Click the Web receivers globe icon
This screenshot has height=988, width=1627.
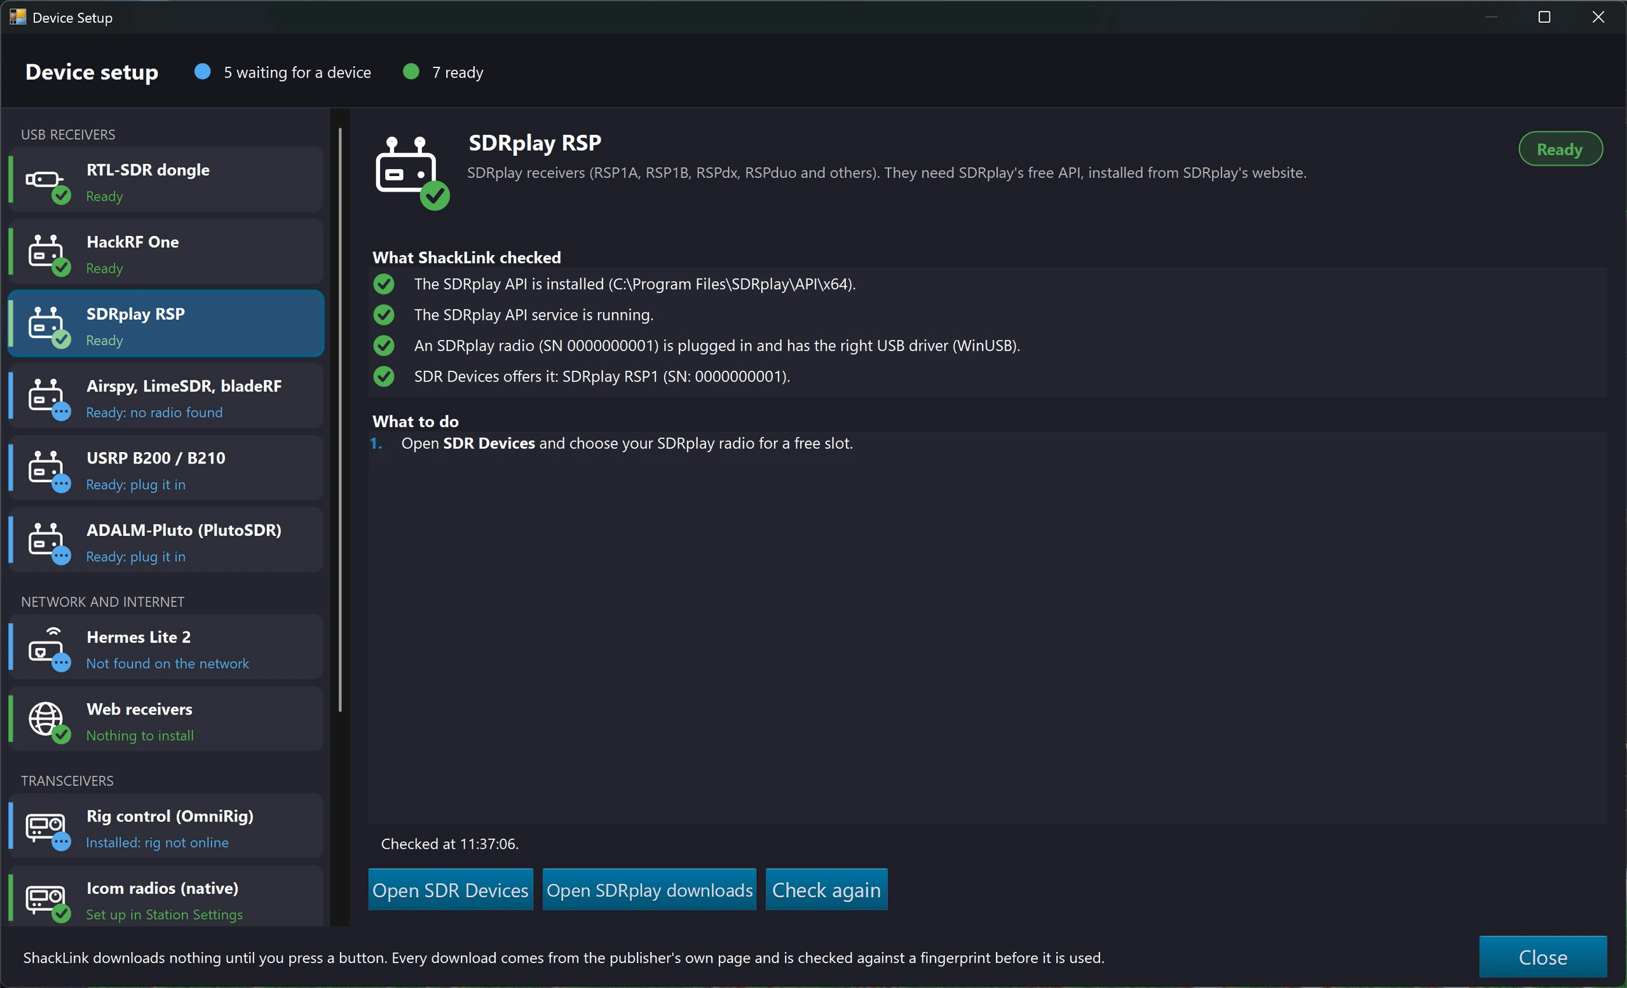(48, 722)
